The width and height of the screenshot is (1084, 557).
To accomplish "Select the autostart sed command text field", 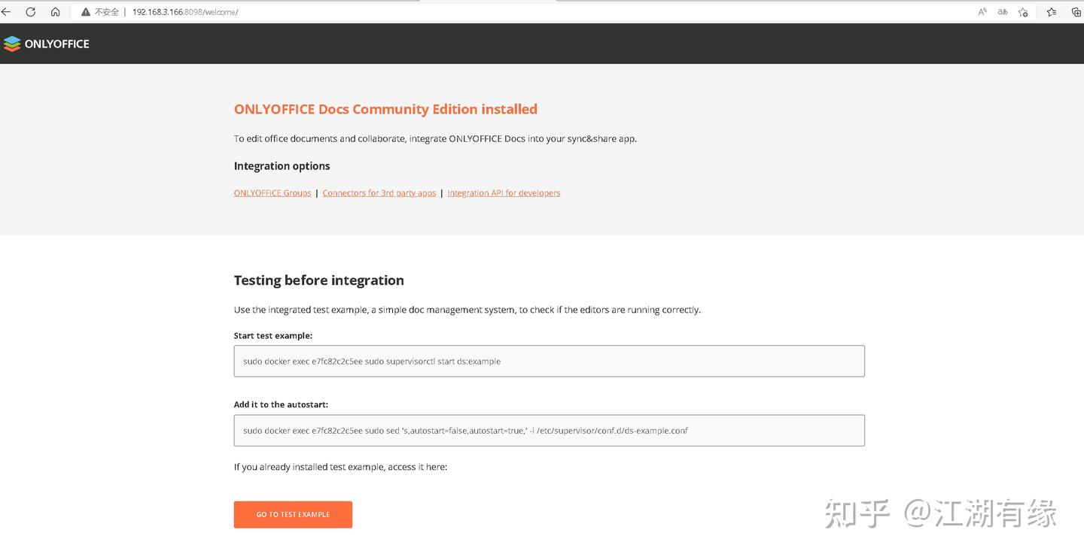I will pos(549,430).
